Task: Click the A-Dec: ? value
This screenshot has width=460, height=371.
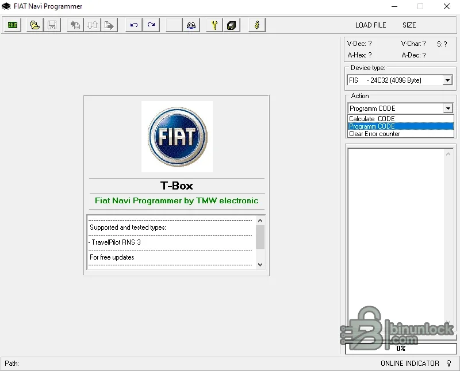Action: [x=413, y=55]
